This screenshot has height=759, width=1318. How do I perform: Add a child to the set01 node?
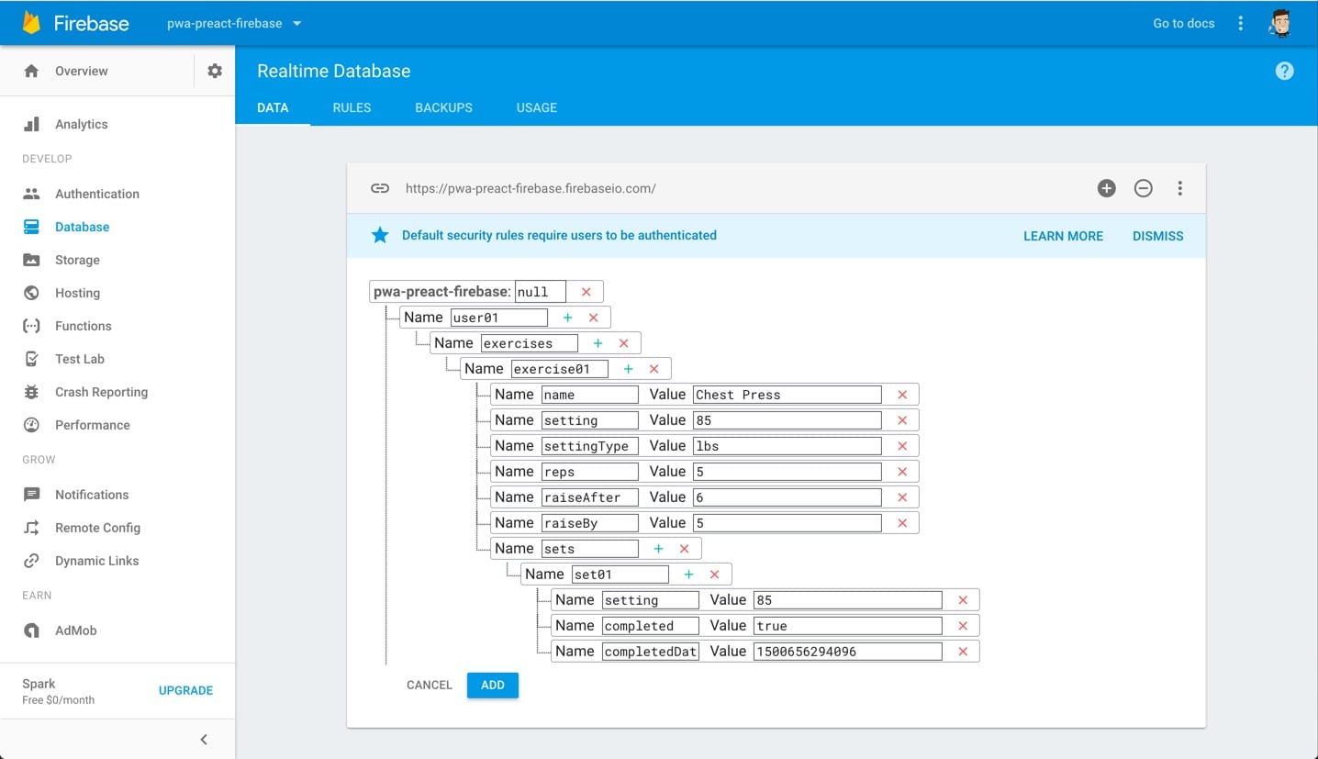point(688,575)
